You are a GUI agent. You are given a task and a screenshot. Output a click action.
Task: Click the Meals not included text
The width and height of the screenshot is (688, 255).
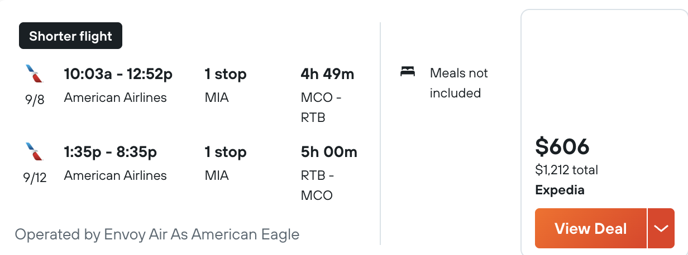459,83
